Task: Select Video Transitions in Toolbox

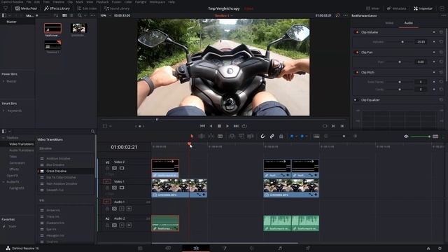Action: pos(21,144)
